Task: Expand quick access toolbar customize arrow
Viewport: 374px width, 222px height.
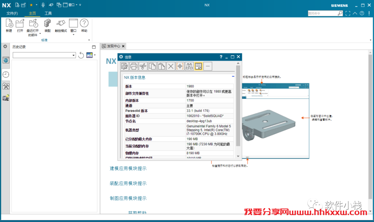Action: [x=80, y=5]
